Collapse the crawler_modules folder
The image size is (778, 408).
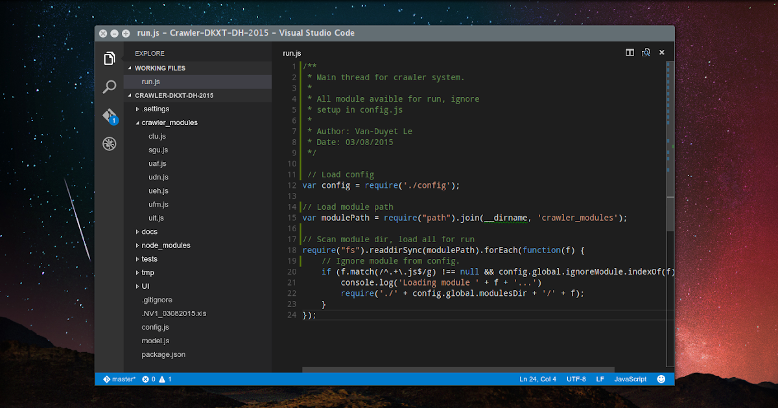click(x=169, y=122)
